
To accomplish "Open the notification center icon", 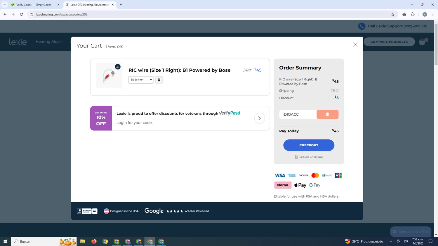I will coord(430,241).
